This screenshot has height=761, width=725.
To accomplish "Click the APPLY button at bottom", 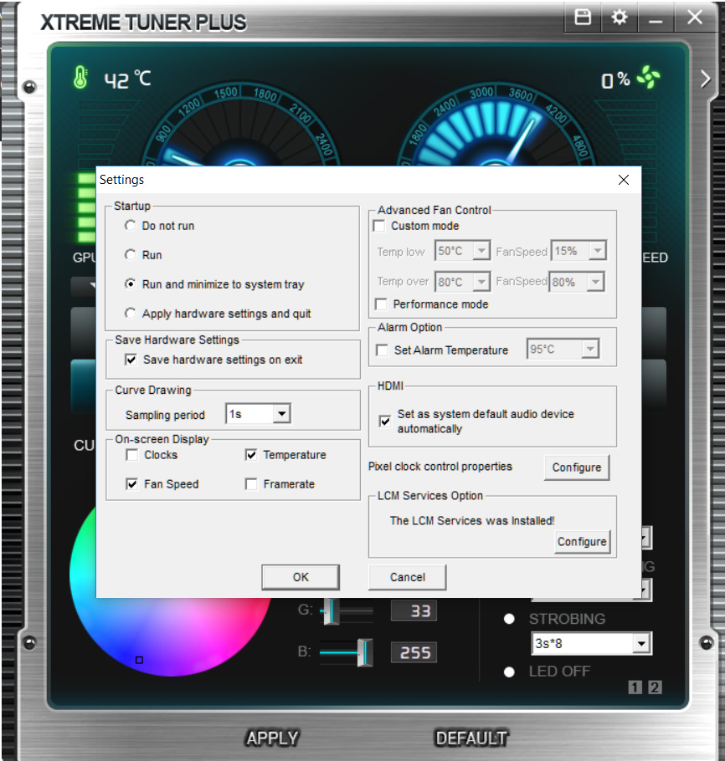I will click(x=272, y=738).
